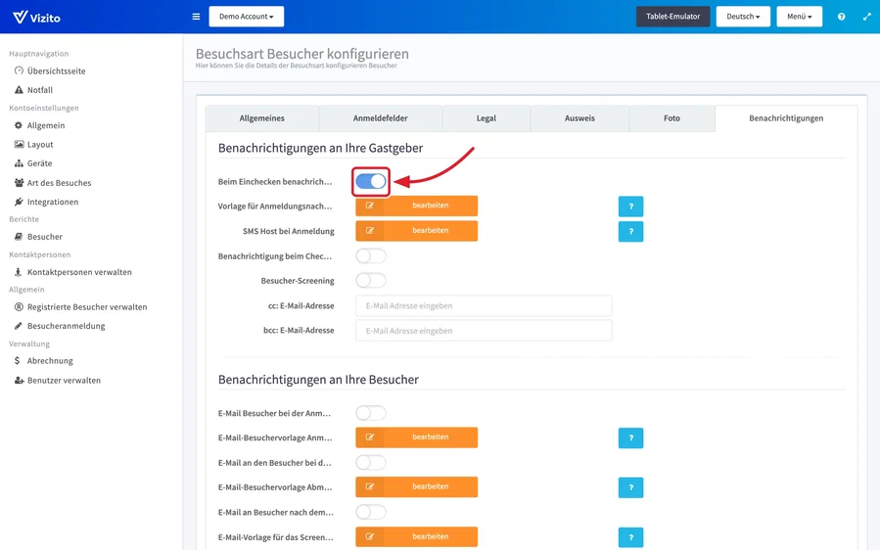Open the help question mark icon in header

841,17
